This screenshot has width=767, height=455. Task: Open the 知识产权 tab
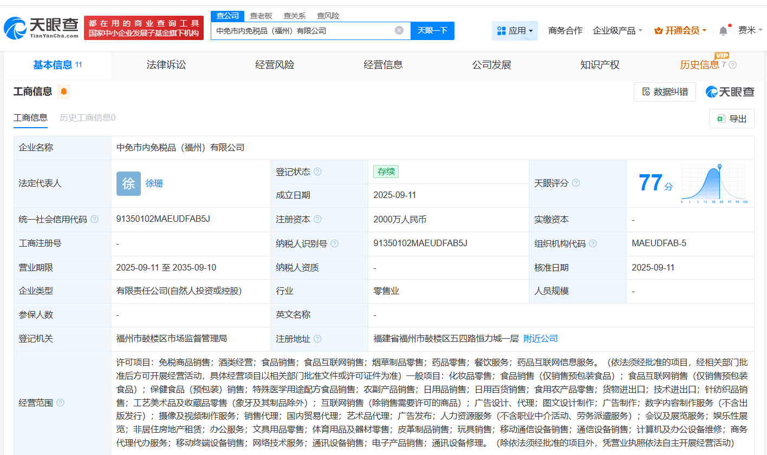coord(600,64)
